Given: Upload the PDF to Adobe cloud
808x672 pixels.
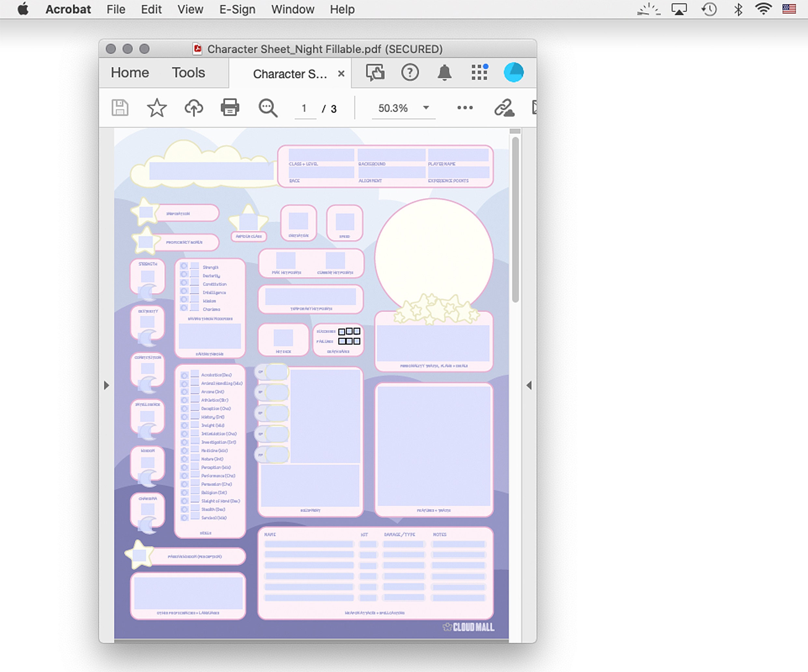Looking at the screenshot, I should pyautogui.click(x=193, y=108).
